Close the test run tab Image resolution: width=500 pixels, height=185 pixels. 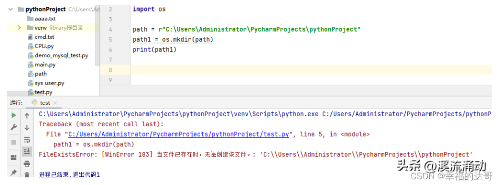click(x=55, y=103)
